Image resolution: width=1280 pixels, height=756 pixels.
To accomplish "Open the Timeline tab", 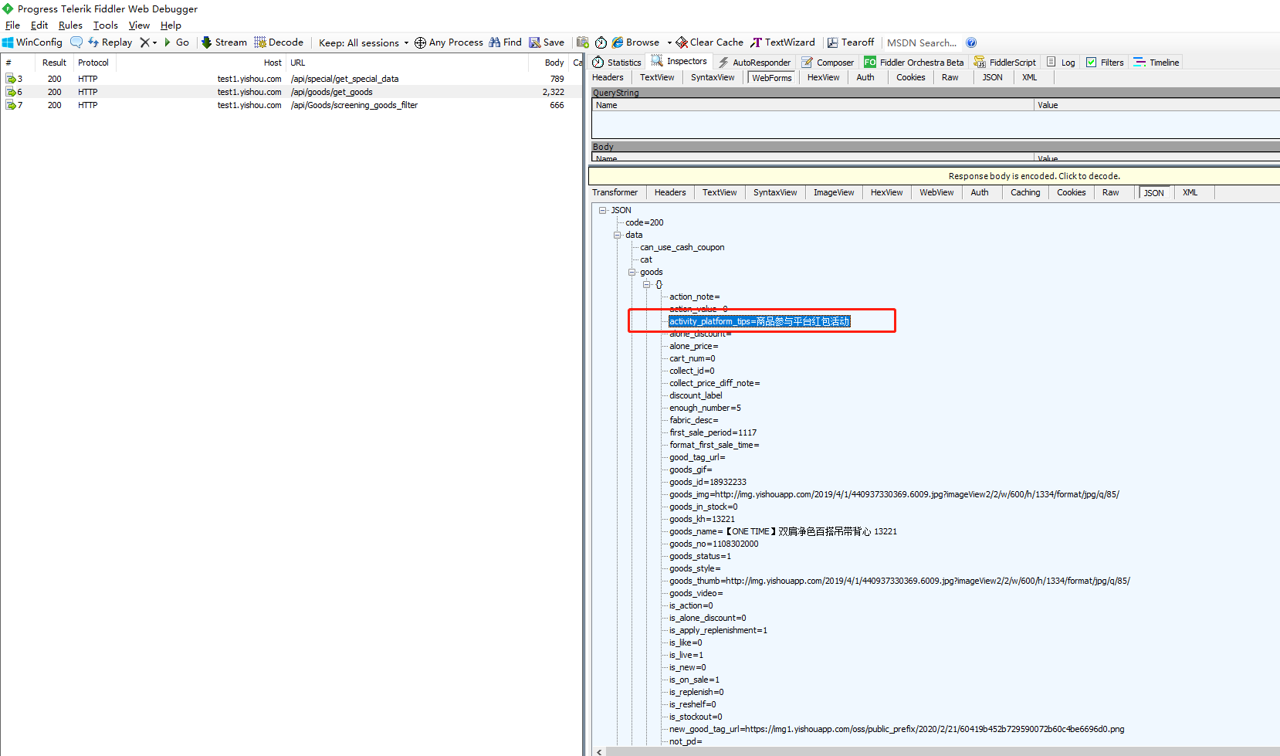I will coord(1156,63).
